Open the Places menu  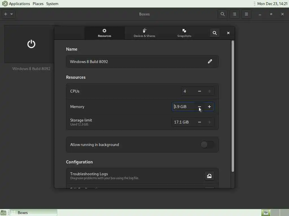tap(38, 4)
